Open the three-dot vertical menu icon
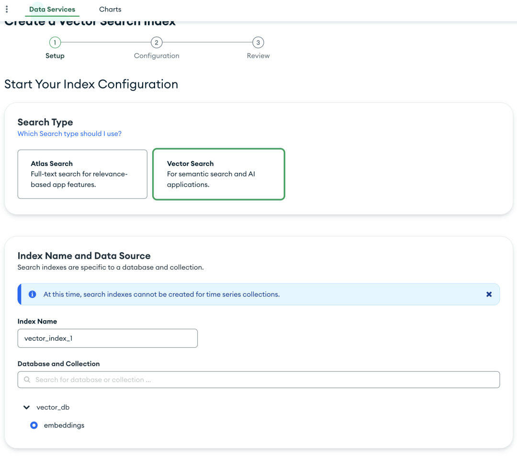Screen dimensions: 517x456 (x=7, y=9)
